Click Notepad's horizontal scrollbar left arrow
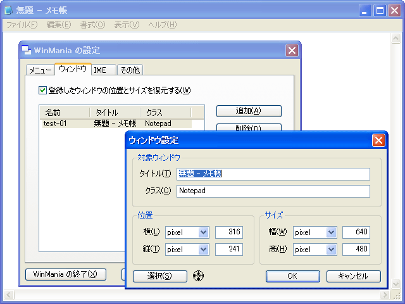This screenshot has width=405, height=304. [8, 294]
